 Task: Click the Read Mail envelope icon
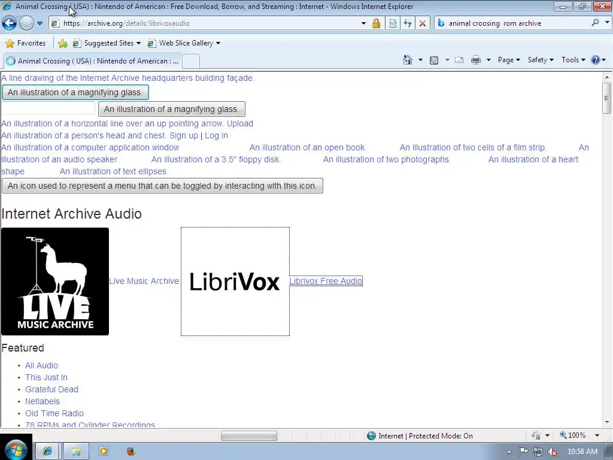pyautogui.click(x=459, y=60)
